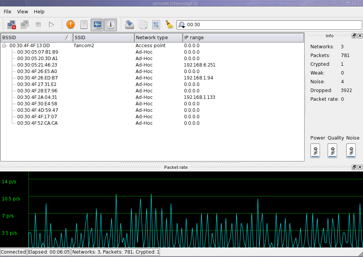Toggle the info panel toolbar button
The width and height of the screenshot is (363, 257).
110,25
